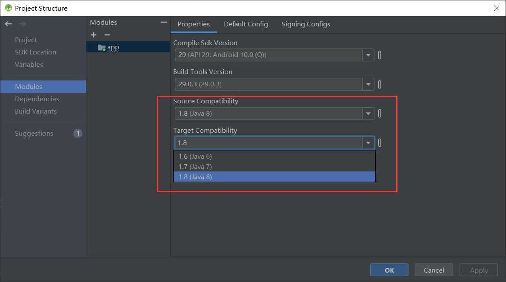Open variable binding for Source Compatibility

[x=380, y=114]
